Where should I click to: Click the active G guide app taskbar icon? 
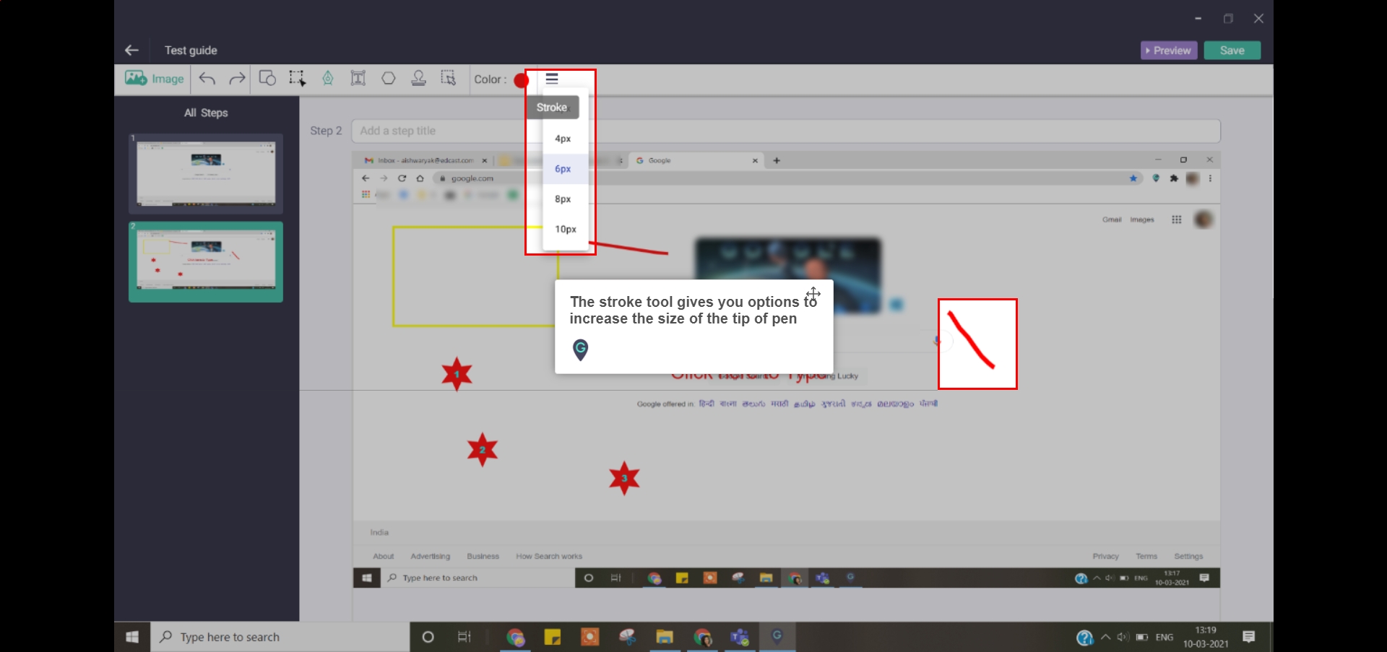pos(777,636)
